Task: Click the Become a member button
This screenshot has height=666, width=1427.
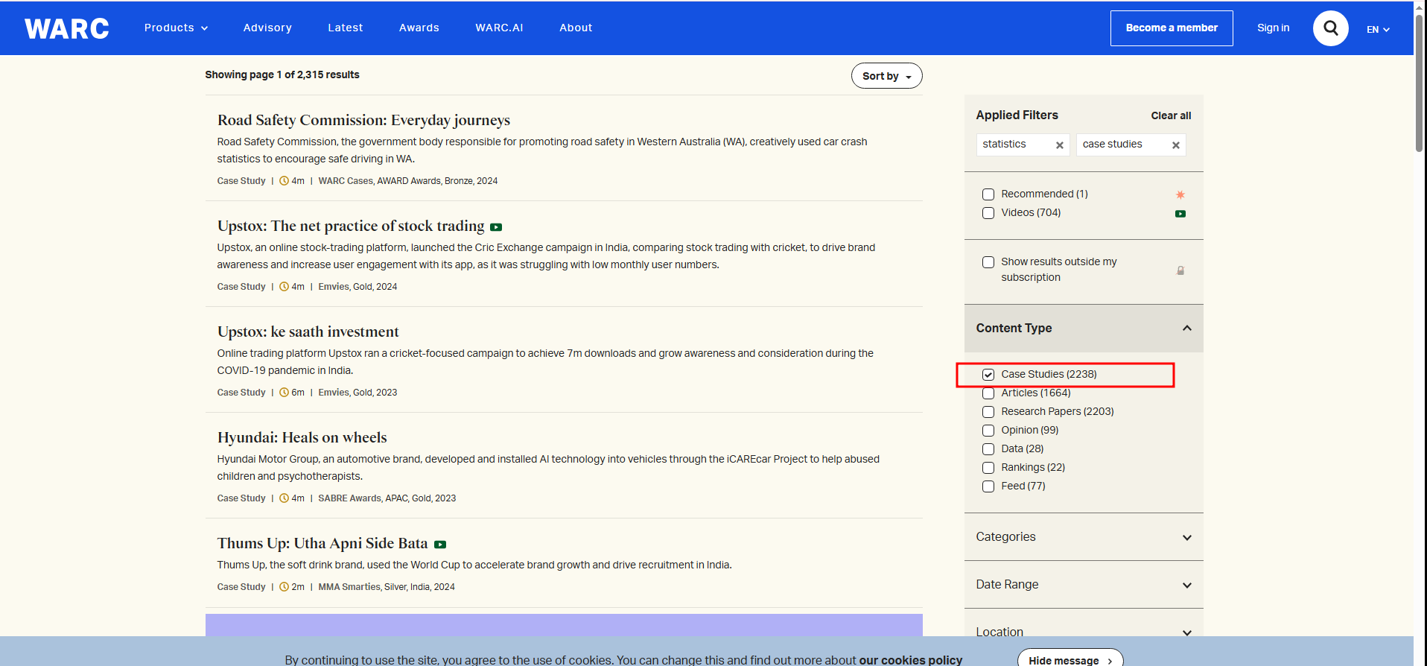Action: [x=1171, y=28]
